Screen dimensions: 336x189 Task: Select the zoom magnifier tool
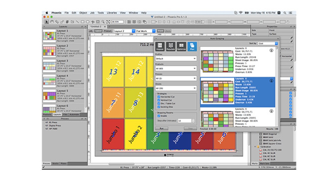click(x=102, y=22)
